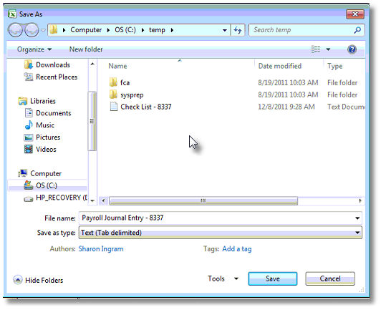Click the Downloads folder icon
Viewport: 381px width, 310px height.
(x=29, y=64)
